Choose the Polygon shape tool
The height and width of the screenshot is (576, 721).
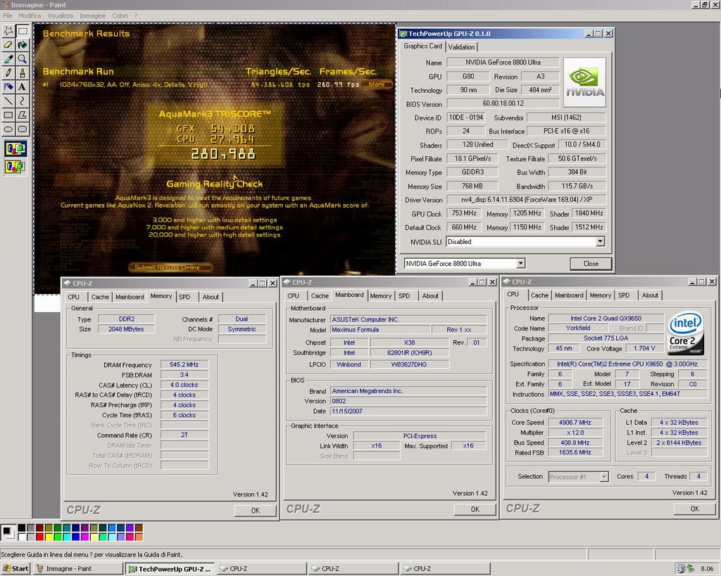23,115
